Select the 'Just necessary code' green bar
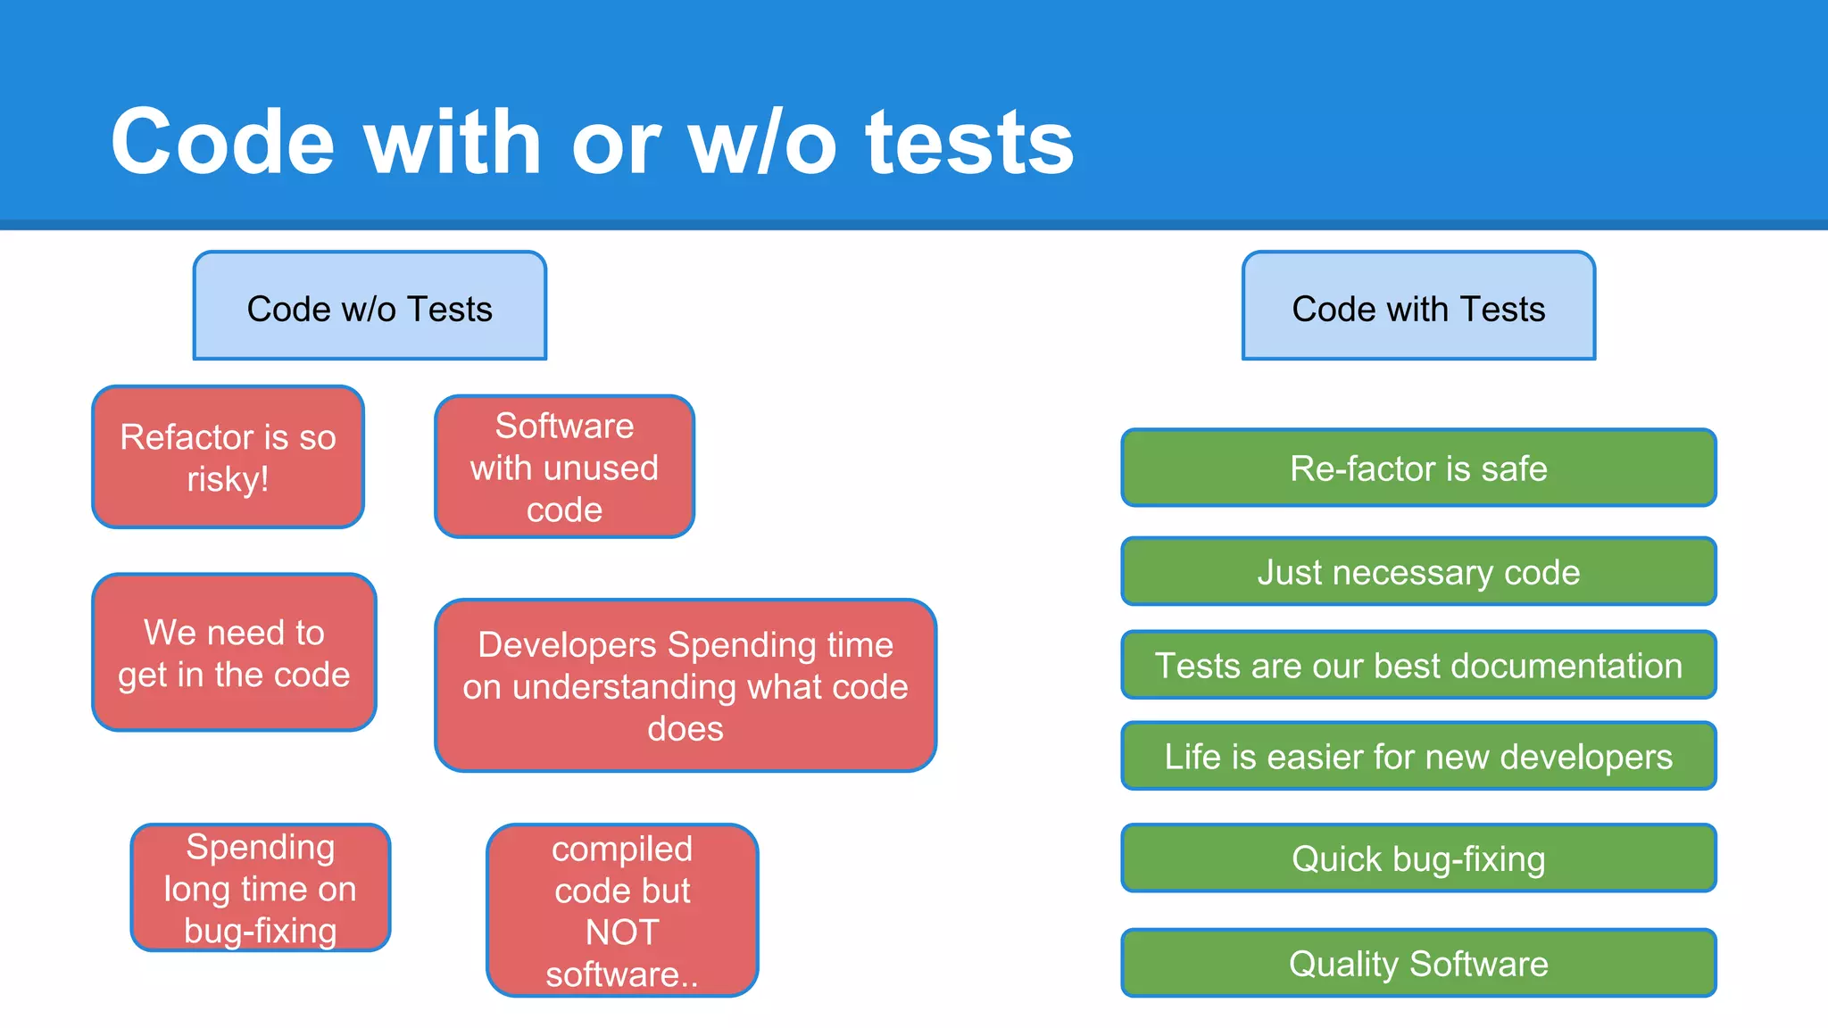Image resolution: width=1828 pixels, height=1028 pixels. coord(1418,572)
